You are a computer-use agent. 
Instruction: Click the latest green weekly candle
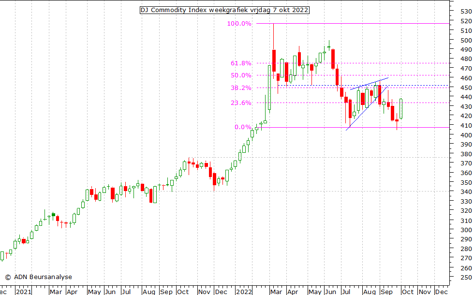pos(401,108)
